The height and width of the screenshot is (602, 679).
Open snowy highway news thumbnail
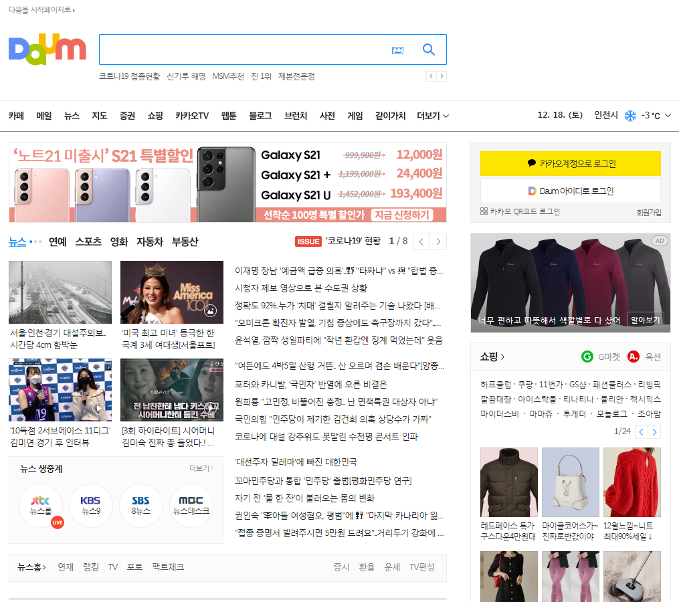click(60, 292)
